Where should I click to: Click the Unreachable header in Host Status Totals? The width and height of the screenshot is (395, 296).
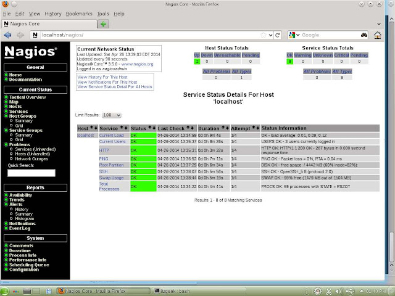point(227,55)
